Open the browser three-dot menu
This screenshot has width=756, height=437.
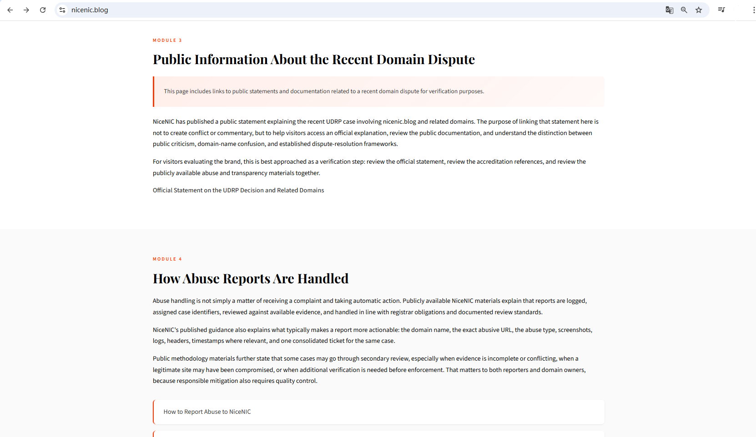pos(753,10)
